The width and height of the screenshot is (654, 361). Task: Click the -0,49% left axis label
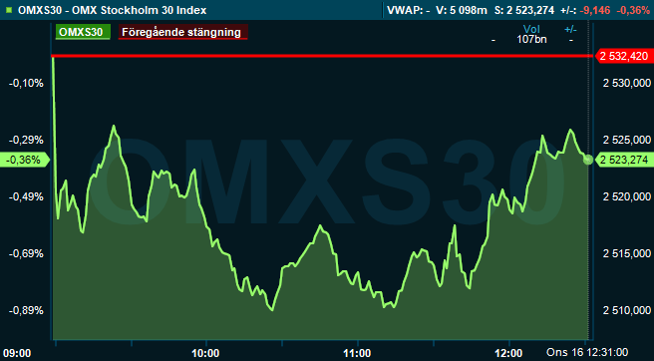pos(26,196)
